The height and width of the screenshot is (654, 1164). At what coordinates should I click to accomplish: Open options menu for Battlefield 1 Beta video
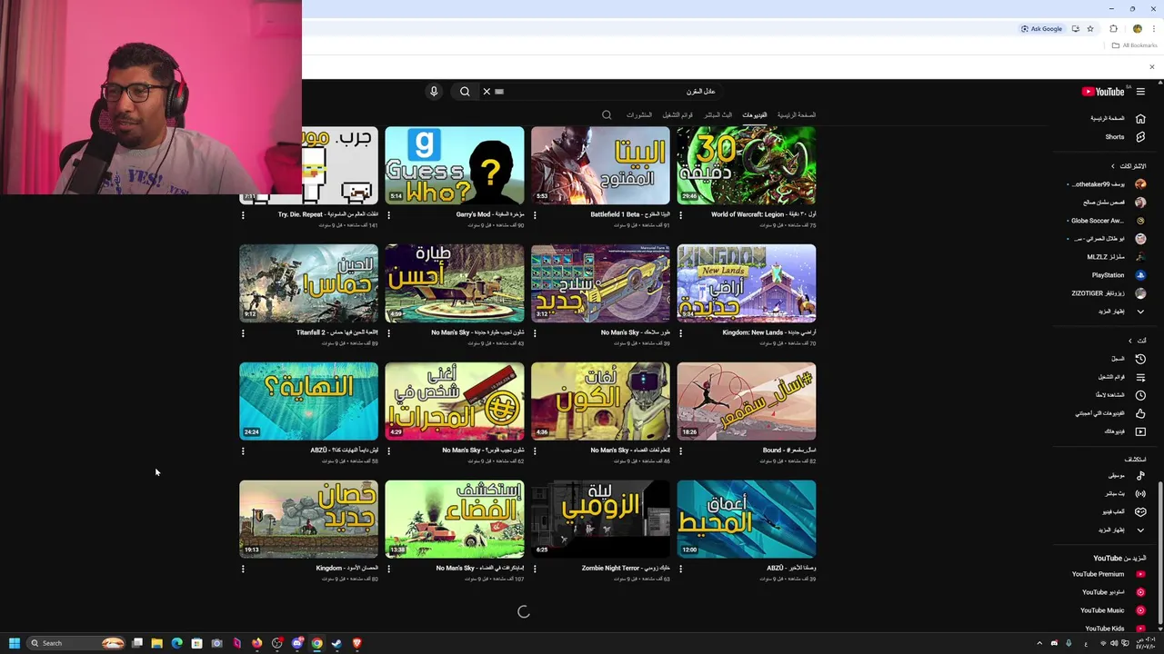pos(535,215)
